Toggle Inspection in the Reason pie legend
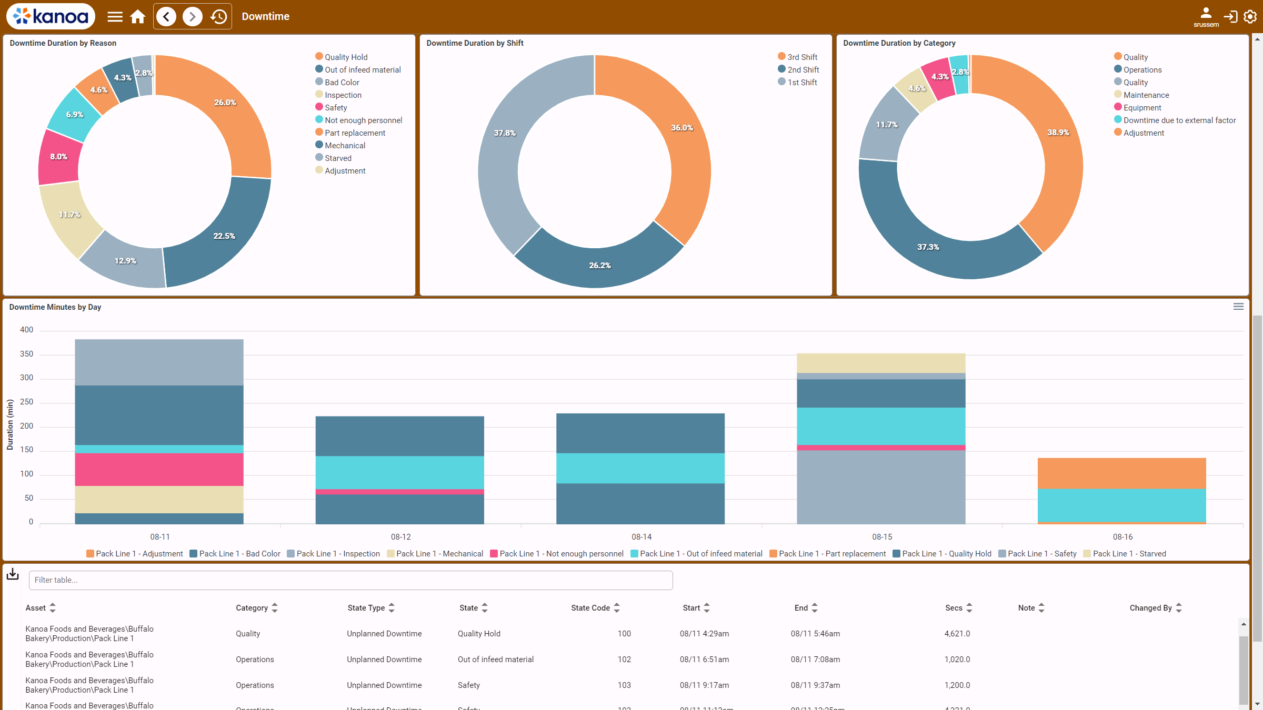The height and width of the screenshot is (710, 1263). click(338, 95)
